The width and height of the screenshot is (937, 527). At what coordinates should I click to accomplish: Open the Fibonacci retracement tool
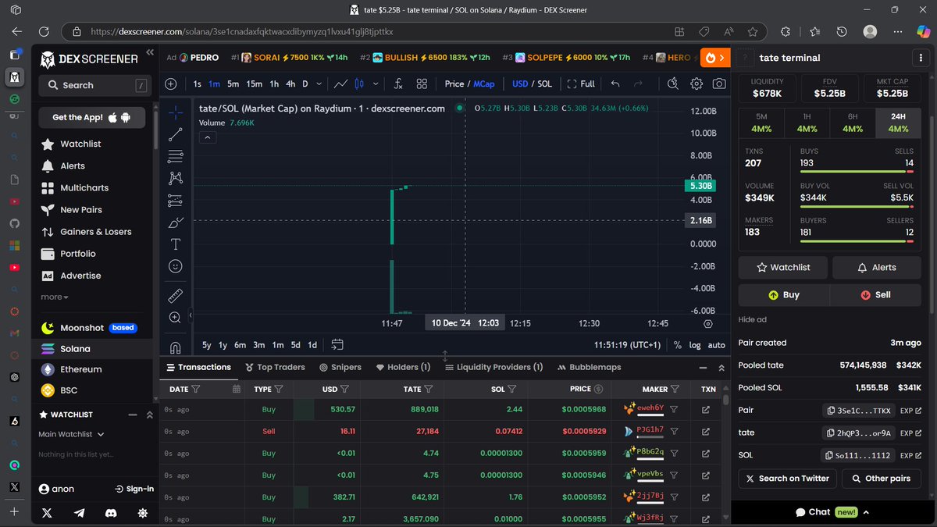[x=176, y=156]
